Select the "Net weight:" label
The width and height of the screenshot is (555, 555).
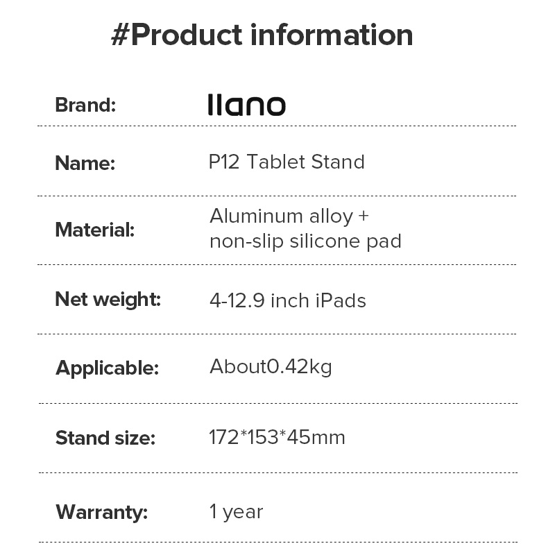108,300
